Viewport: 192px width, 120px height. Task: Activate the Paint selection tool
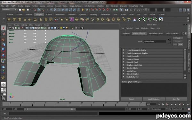tap(3, 39)
